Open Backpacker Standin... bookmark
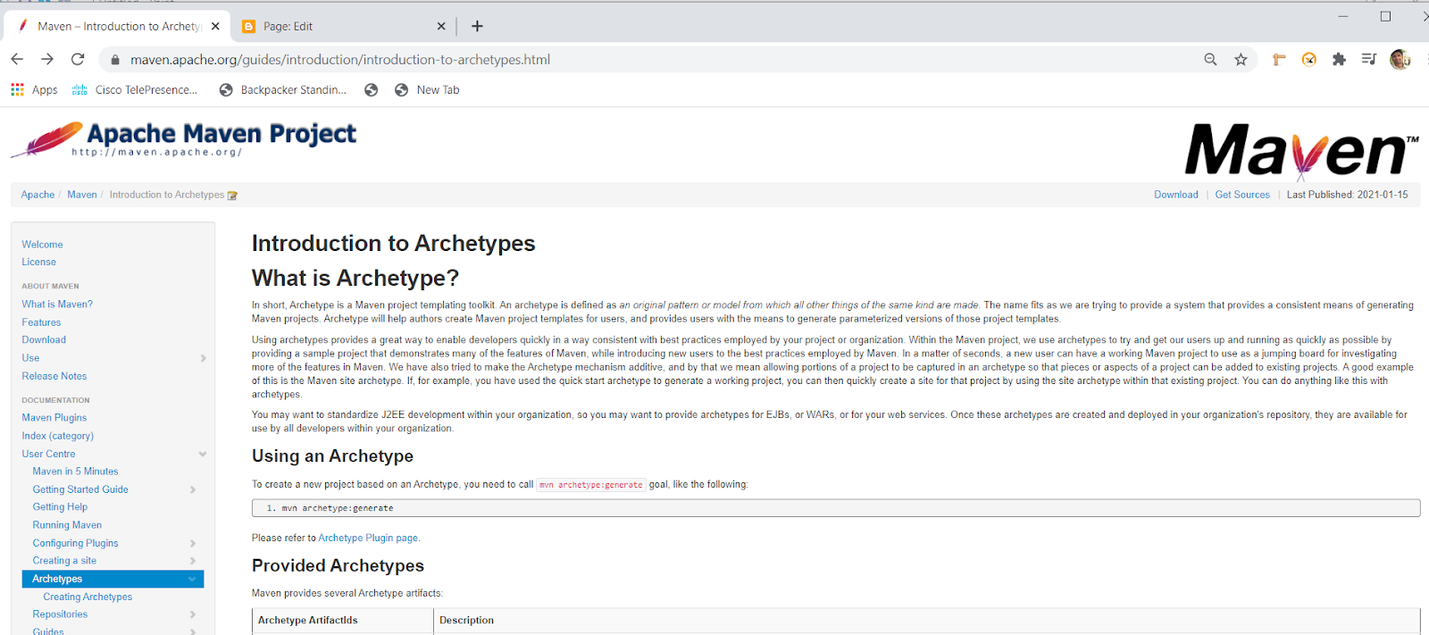 click(x=282, y=89)
